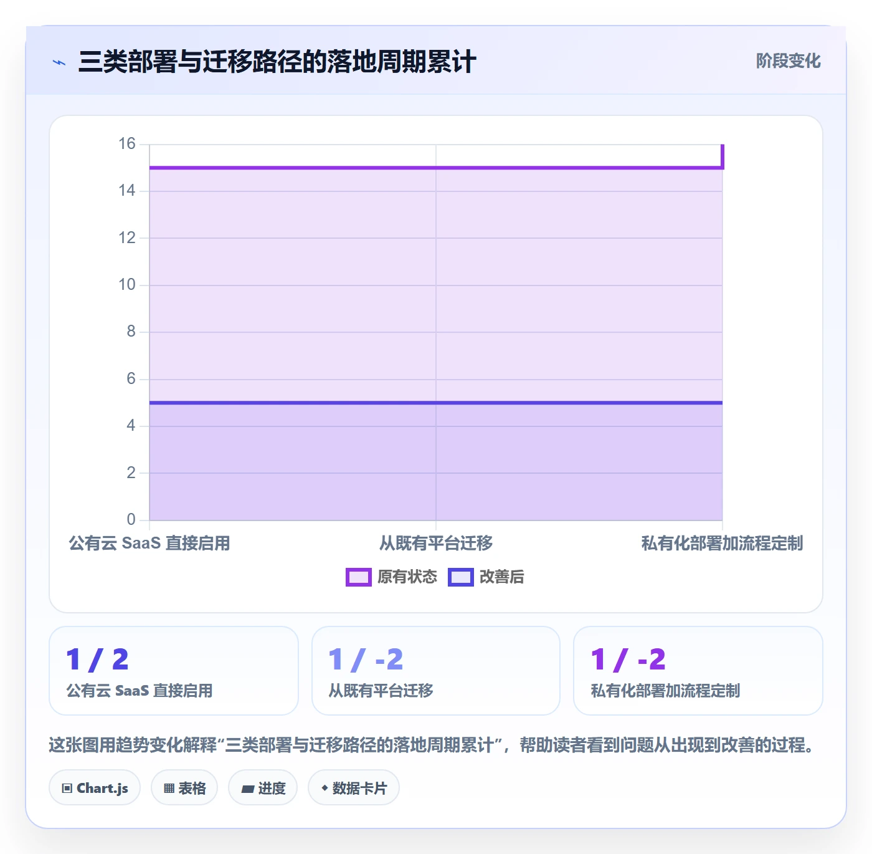Select the 从既有平台迁移 stat card
Screen dimensions: 872x854
click(436, 671)
